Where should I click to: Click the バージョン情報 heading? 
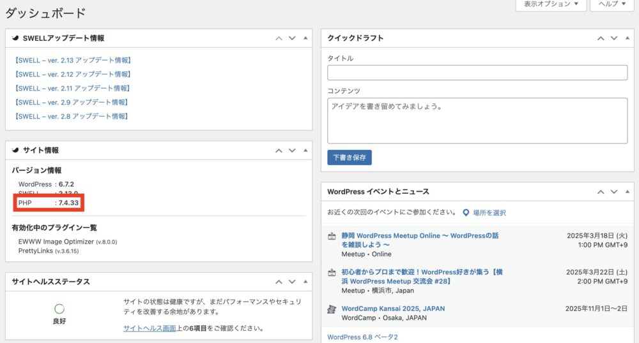point(36,170)
